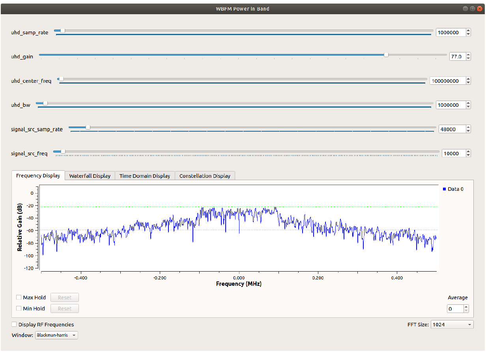Open the Constellation Display tab
Viewport: 486px width, 352px height.
[205, 176]
